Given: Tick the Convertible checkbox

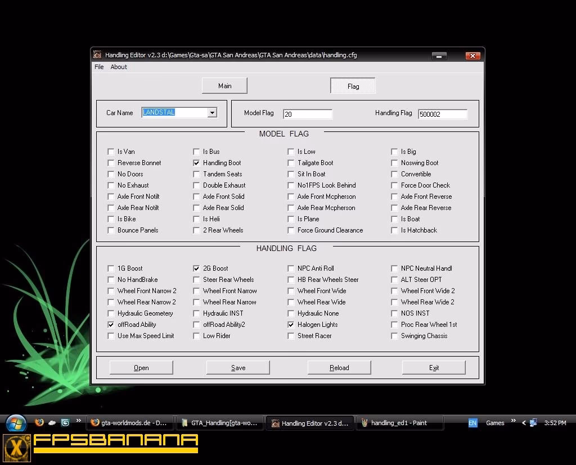Looking at the screenshot, I should pos(394,174).
